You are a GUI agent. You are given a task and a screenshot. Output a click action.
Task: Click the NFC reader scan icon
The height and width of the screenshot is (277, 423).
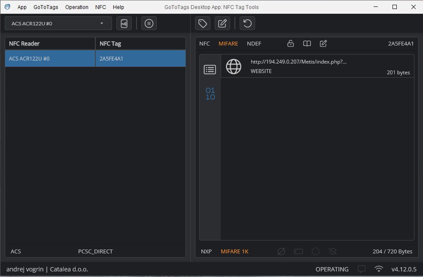pyautogui.click(x=124, y=23)
